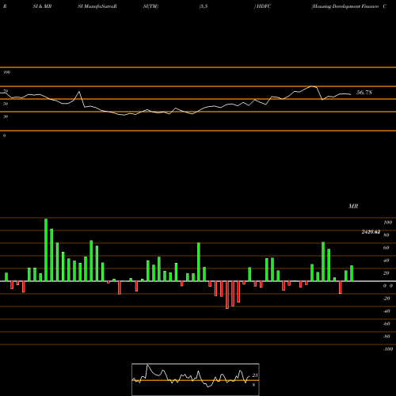Click the -100 label on the MR axis
Screen dimensions: 396x396
coord(388,349)
